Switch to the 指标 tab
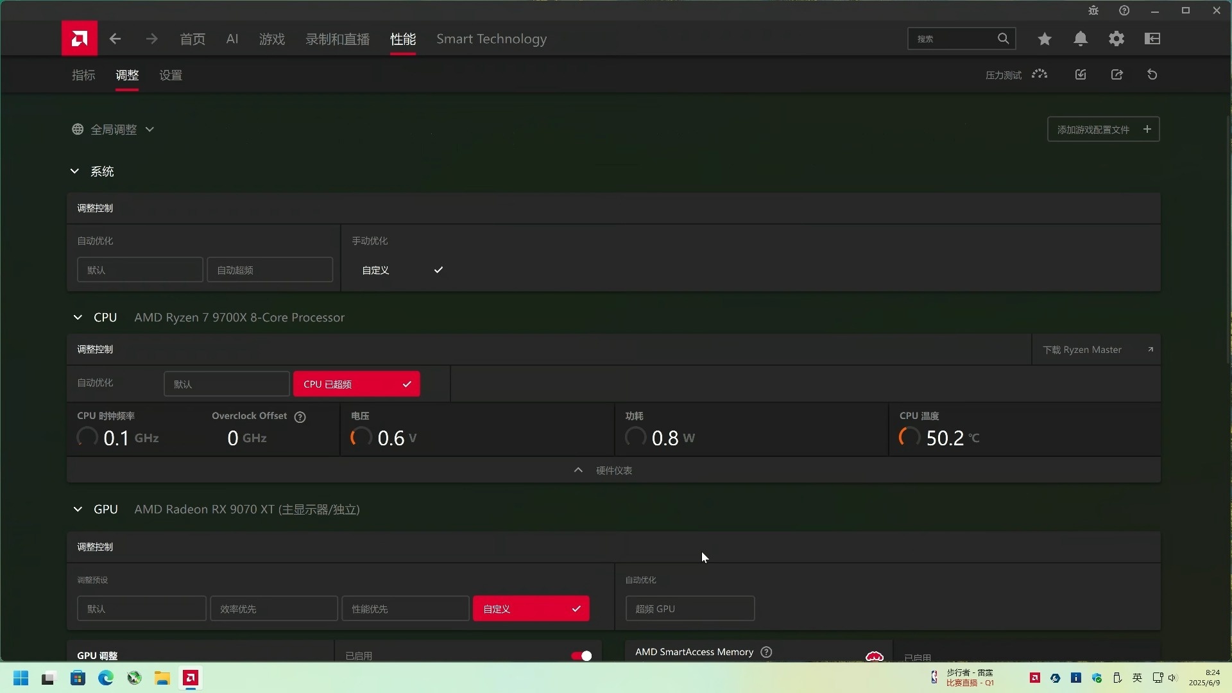1232x693 pixels. coord(83,75)
